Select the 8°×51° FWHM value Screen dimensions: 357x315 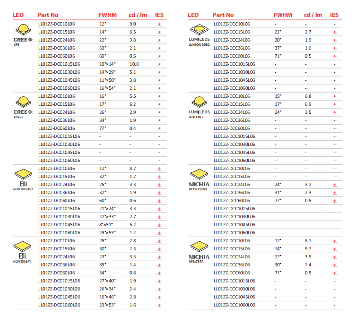tap(106, 225)
